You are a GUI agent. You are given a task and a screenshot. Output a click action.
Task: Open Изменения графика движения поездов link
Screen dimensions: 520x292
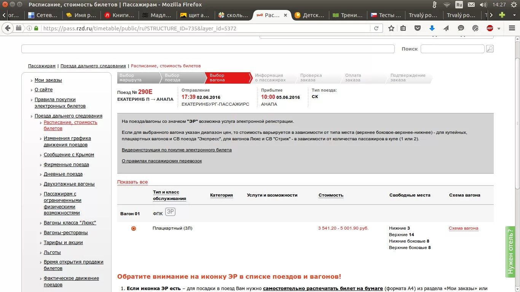pos(67,141)
